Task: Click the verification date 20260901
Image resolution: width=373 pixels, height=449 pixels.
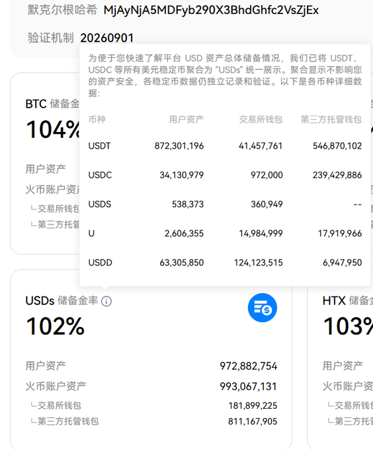Action: (107, 38)
